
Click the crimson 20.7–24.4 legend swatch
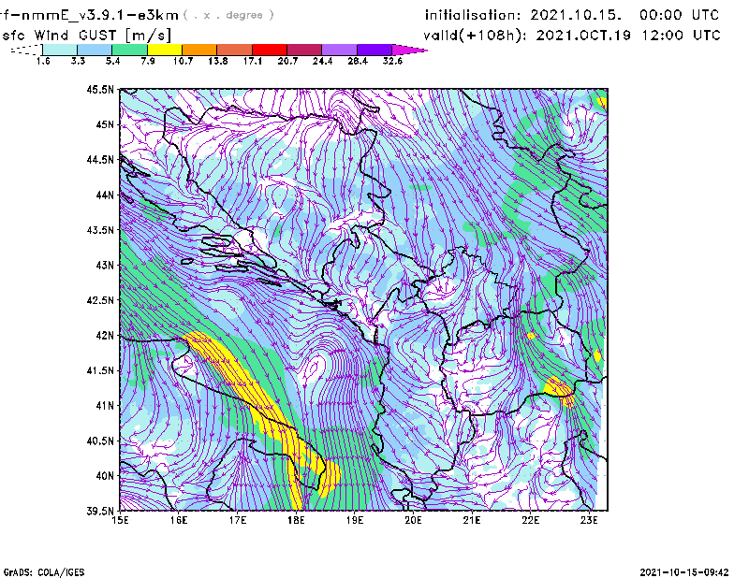click(304, 50)
